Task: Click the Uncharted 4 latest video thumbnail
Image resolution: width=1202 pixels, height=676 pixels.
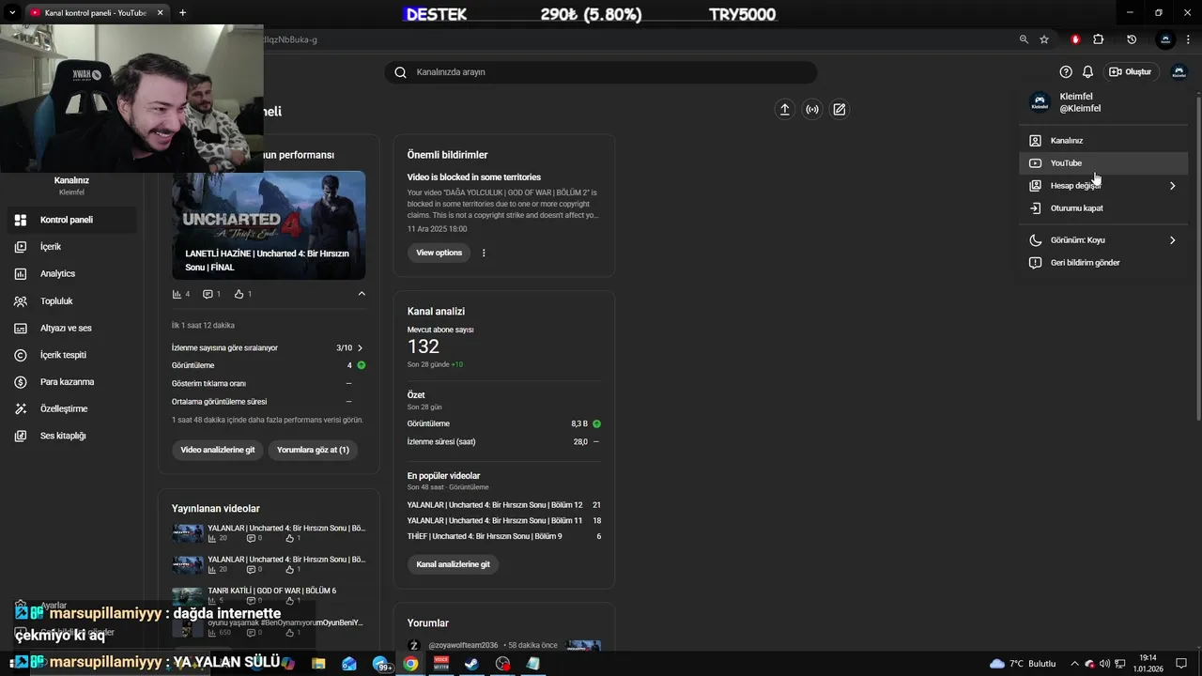Action: pos(269,225)
